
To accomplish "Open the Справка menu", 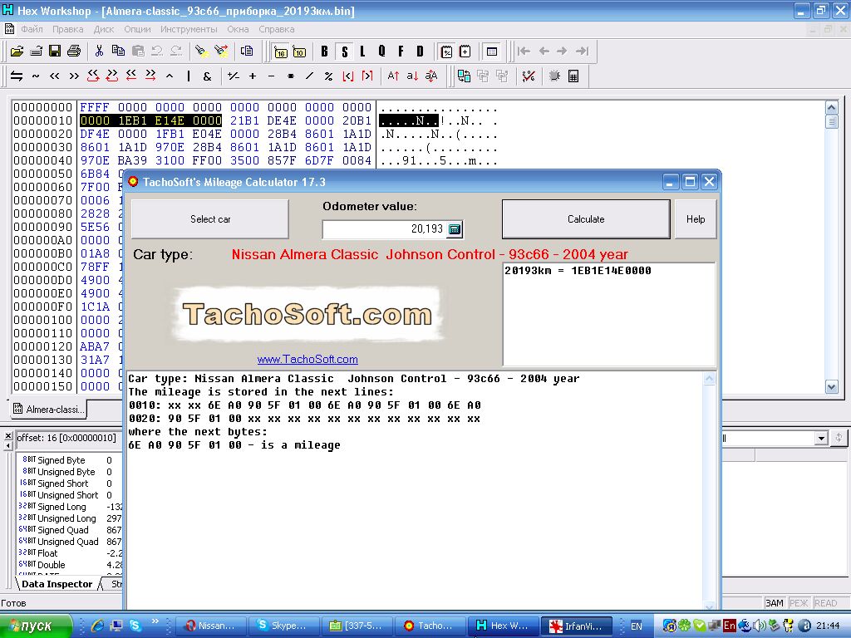I will (x=277, y=29).
